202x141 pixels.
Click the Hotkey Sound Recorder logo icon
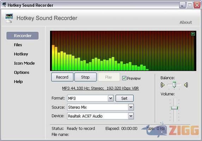pos(9,18)
